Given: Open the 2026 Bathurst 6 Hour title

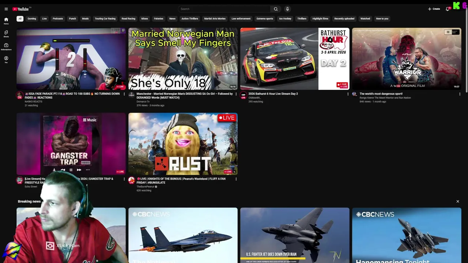Looking at the screenshot, I should point(273,94).
